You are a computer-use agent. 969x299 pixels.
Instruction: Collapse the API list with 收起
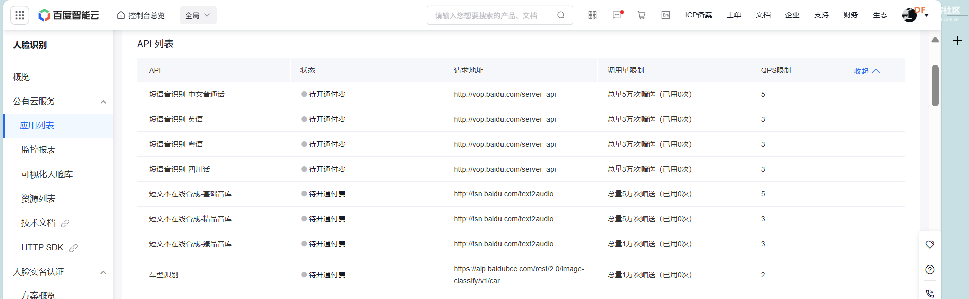click(x=866, y=71)
